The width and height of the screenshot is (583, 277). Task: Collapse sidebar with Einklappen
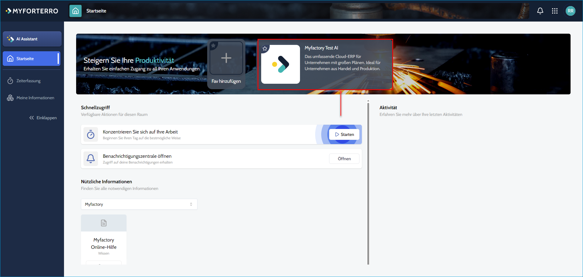click(x=43, y=118)
